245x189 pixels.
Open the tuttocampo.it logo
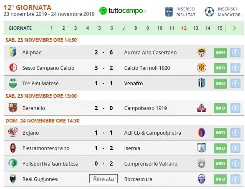123,11
